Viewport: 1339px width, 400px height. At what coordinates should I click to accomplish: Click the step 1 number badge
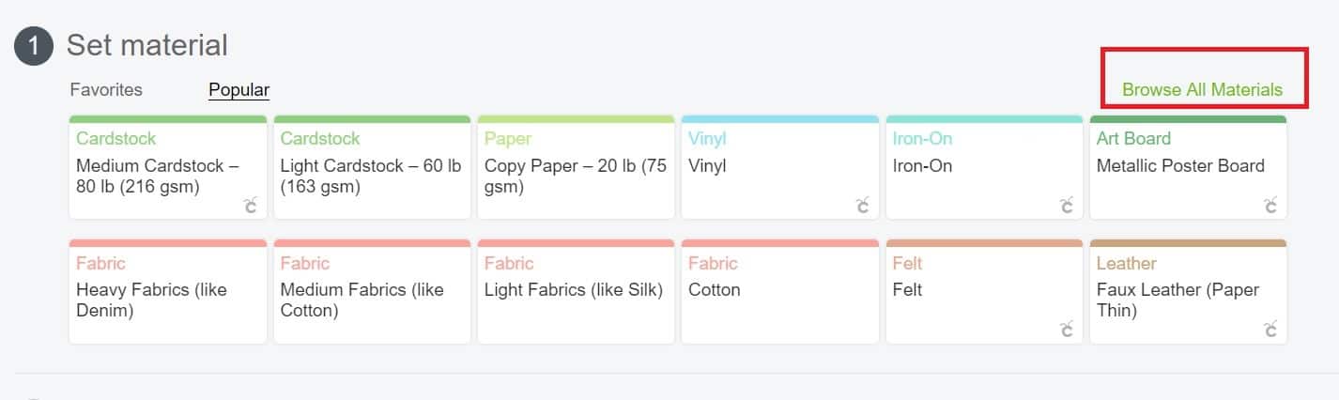click(x=33, y=46)
